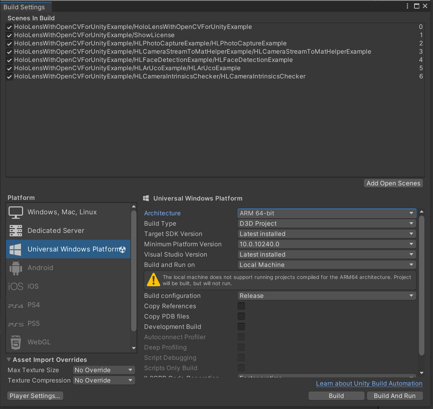Select the PS5 platform entry
The width and height of the screenshot is (433, 409).
tap(68, 323)
